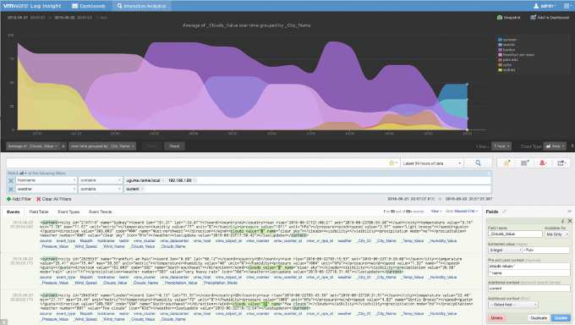This screenshot has width=575, height=325.
Task: Click the _City_Name field link in the Sydney event
Action: [386, 241]
